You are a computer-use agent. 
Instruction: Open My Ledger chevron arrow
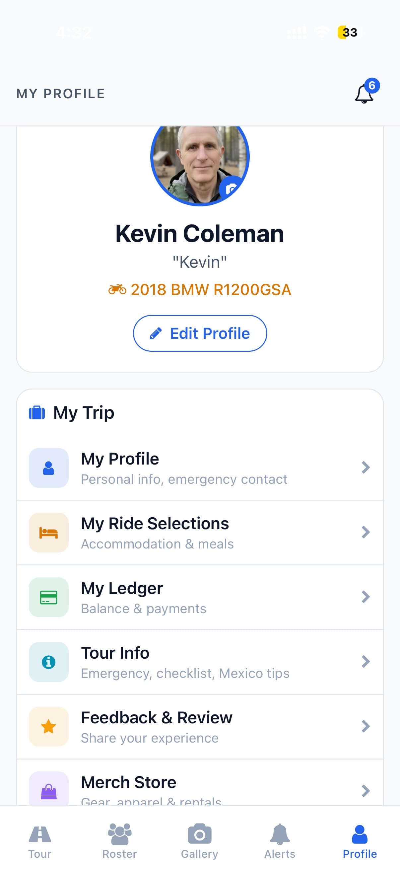pos(366,597)
